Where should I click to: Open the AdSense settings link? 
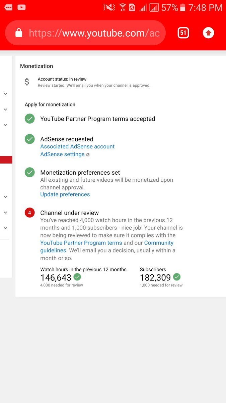62,154
